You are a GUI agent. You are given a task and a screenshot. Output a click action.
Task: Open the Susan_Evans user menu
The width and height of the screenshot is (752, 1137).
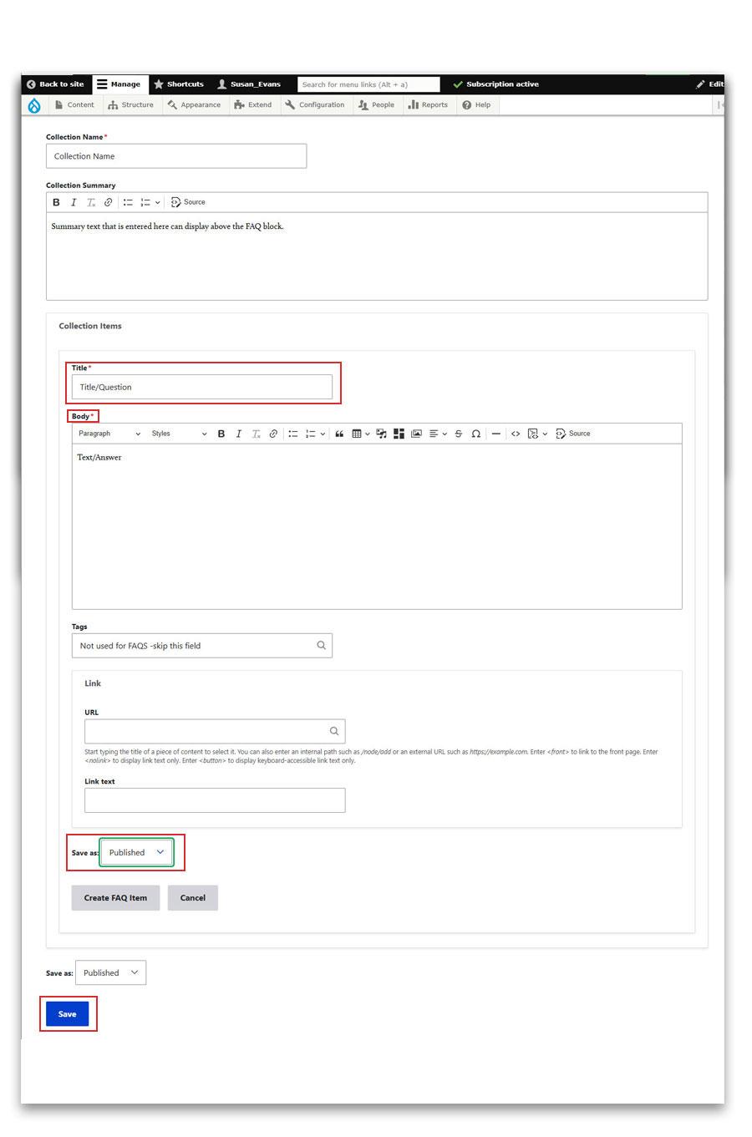tap(249, 84)
